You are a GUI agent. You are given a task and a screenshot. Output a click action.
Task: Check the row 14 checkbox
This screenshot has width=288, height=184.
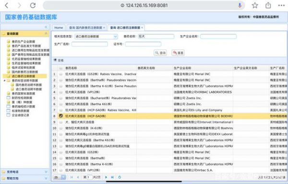[61, 152]
